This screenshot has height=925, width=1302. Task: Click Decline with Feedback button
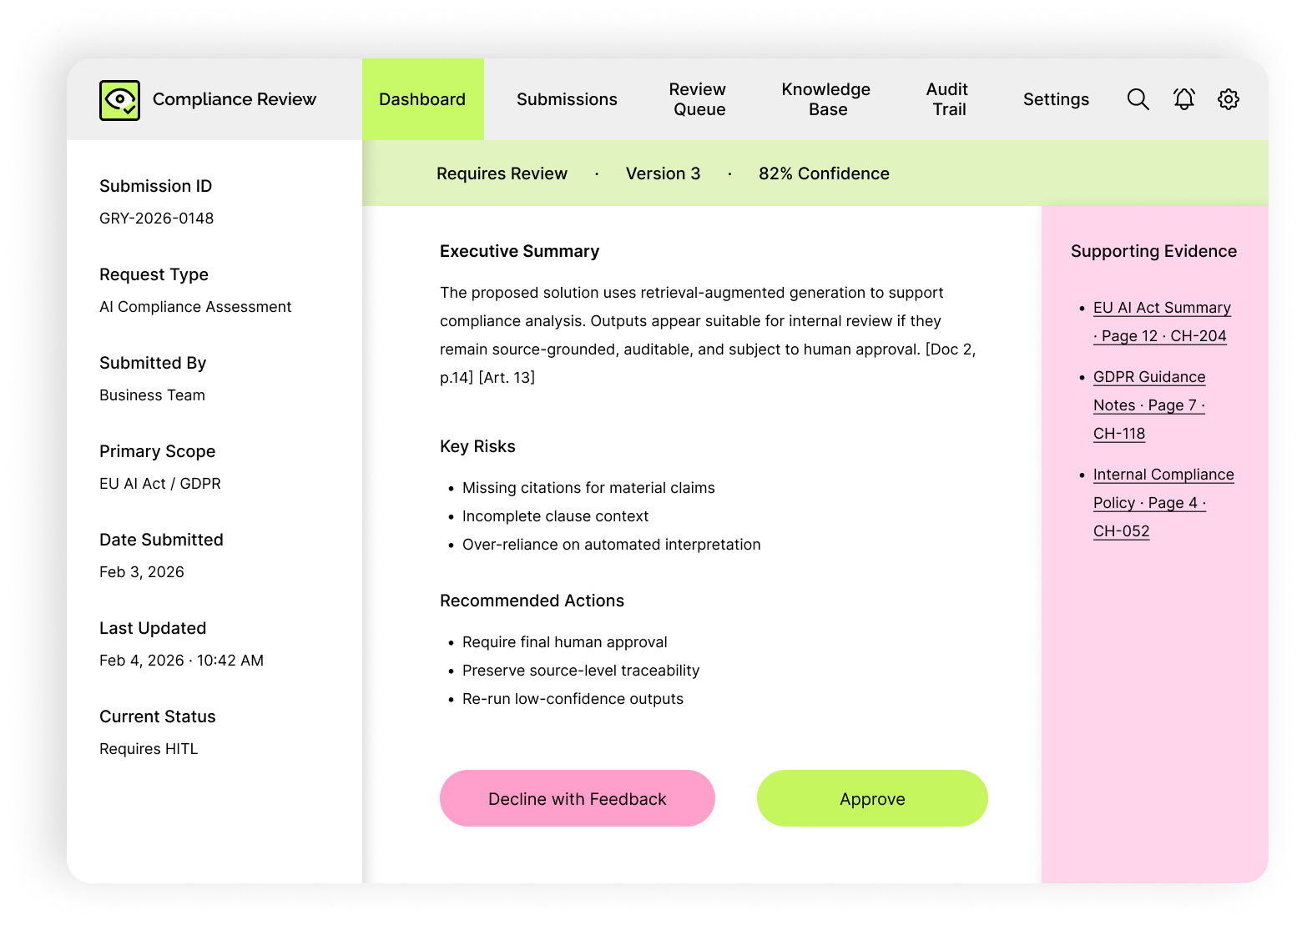pos(578,798)
